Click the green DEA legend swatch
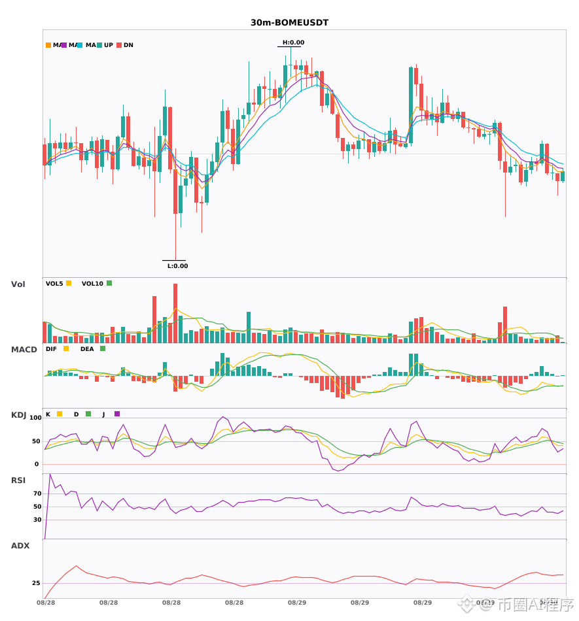Viewport: 579px width, 621px height. point(103,348)
